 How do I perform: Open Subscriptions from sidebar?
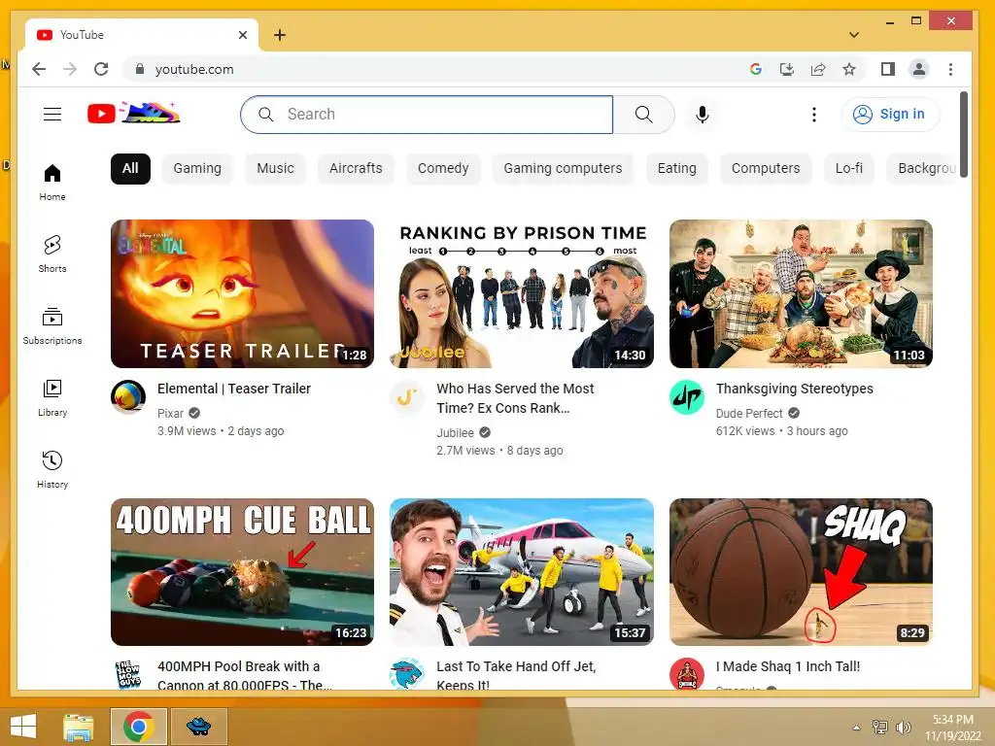click(x=52, y=326)
